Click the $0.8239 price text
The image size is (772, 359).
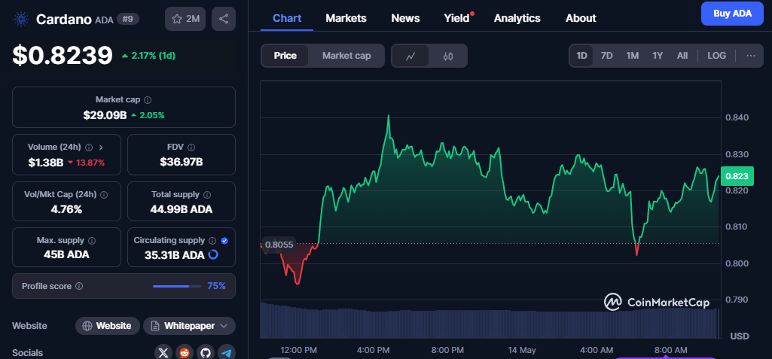click(x=63, y=55)
